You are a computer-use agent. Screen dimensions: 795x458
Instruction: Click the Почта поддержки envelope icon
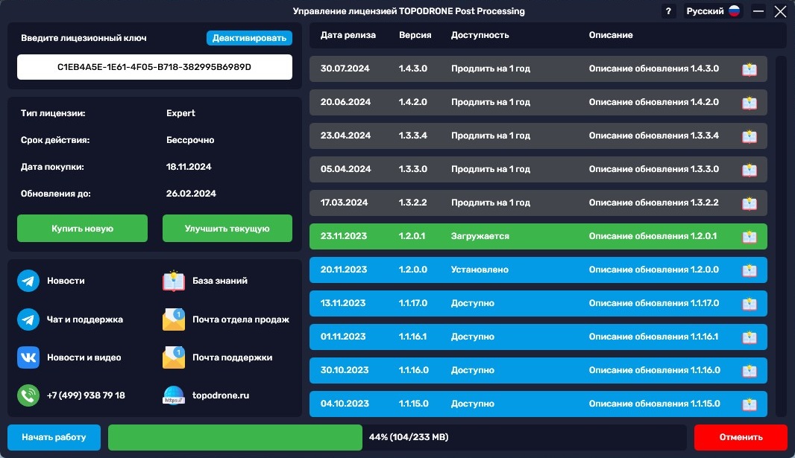pos(174,357)
